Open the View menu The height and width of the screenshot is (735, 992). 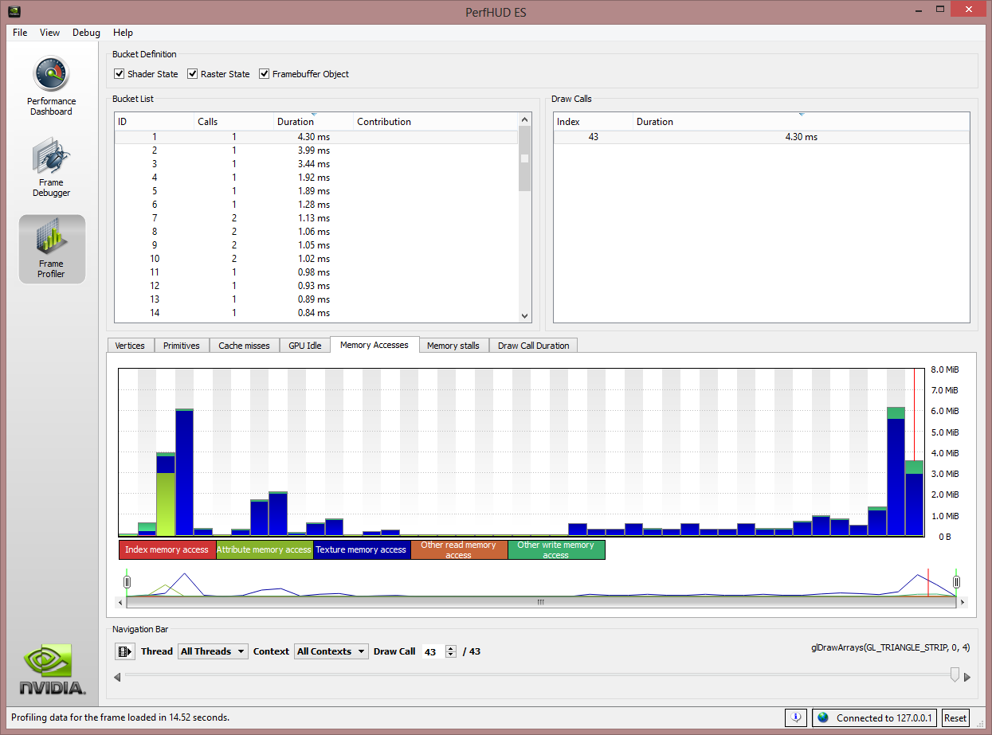click(49, 33)
